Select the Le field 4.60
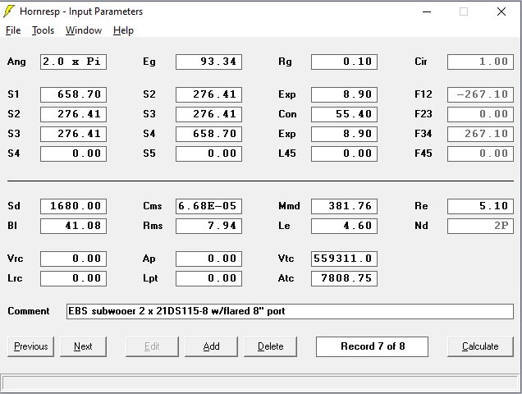 [344, 226]
